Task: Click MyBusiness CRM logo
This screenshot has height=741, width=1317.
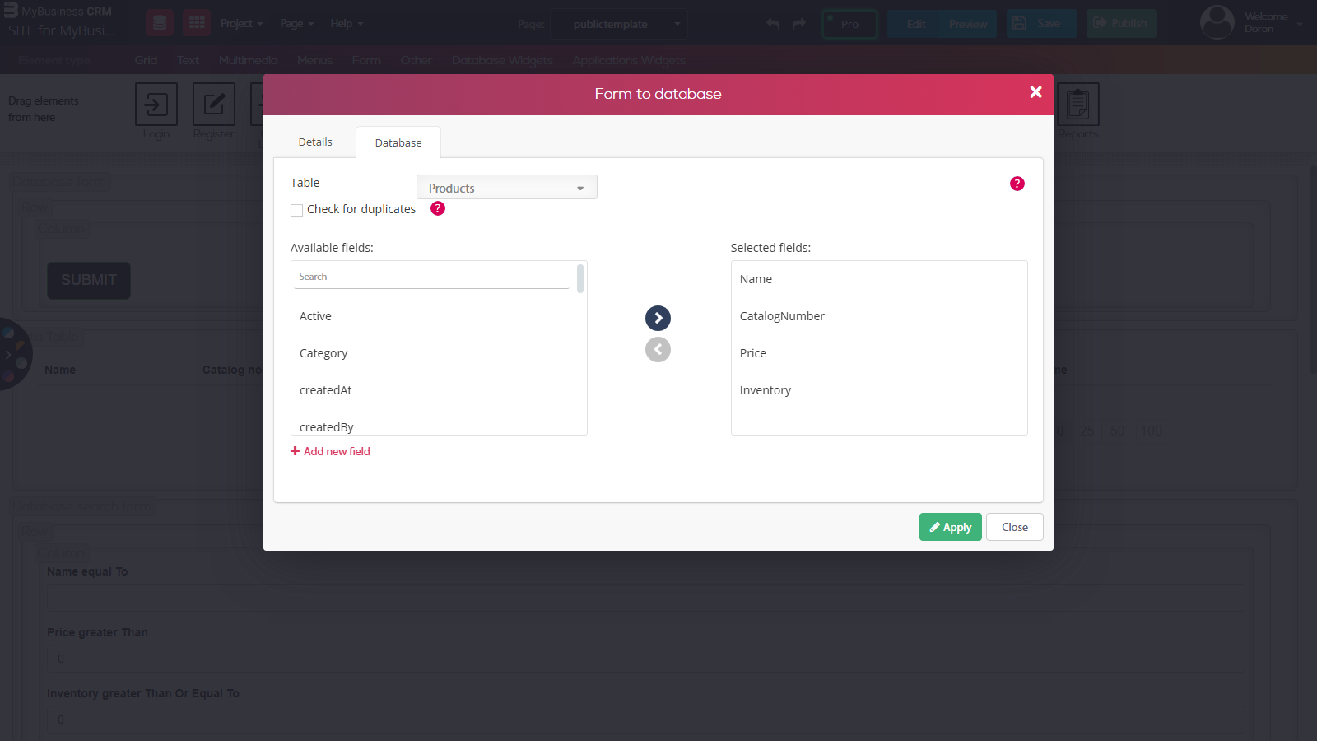Action: 58,12
